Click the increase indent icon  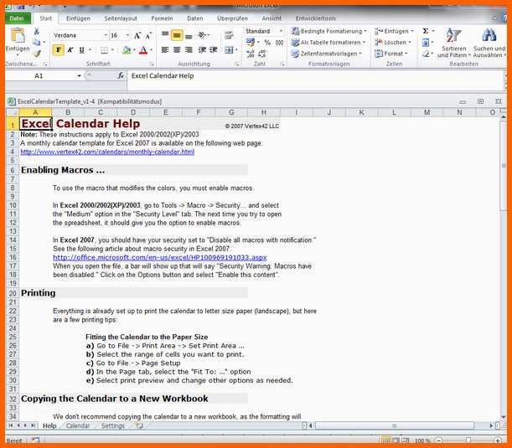tap(214, 50)
